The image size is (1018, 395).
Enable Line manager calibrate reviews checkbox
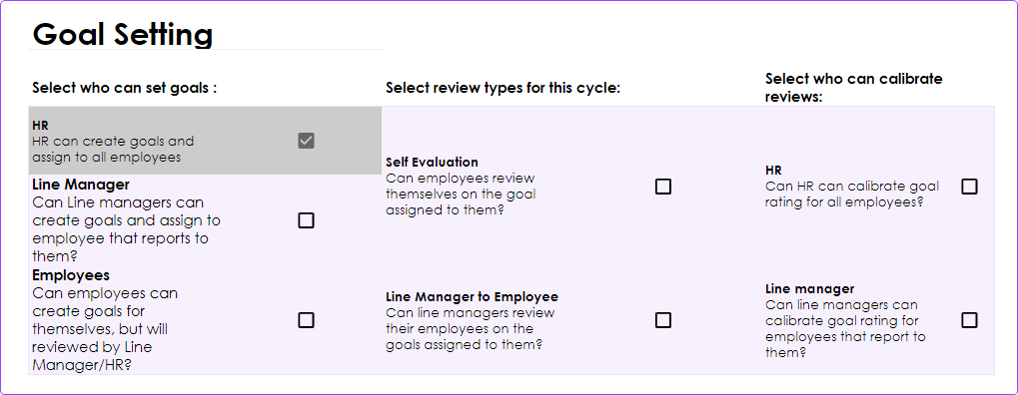(x=969, y=320)
